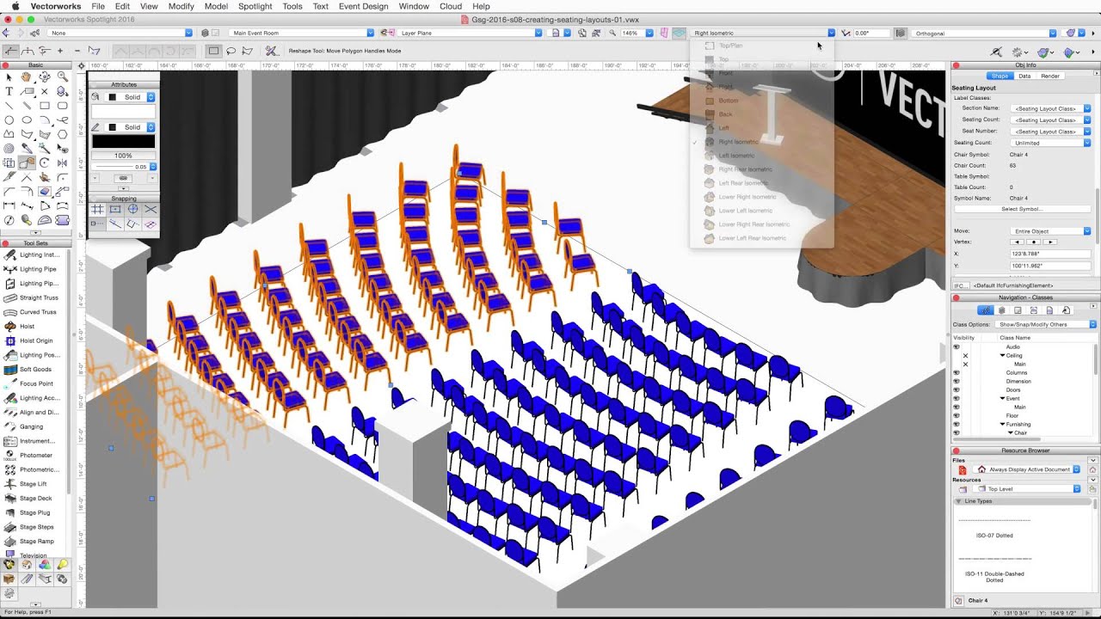The image size is (1101, 619).
Task: Open Class Options dropdown in Navigation
Action: (x=1046, y=324)
